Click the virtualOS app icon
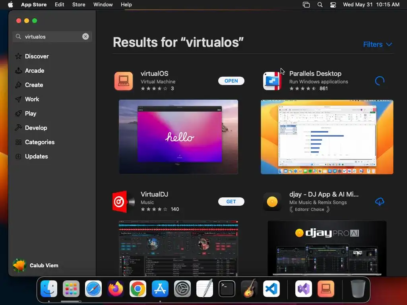The image size is (407, 305). 124,81
